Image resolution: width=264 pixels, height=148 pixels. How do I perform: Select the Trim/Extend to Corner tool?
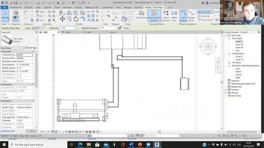[82, 19]
